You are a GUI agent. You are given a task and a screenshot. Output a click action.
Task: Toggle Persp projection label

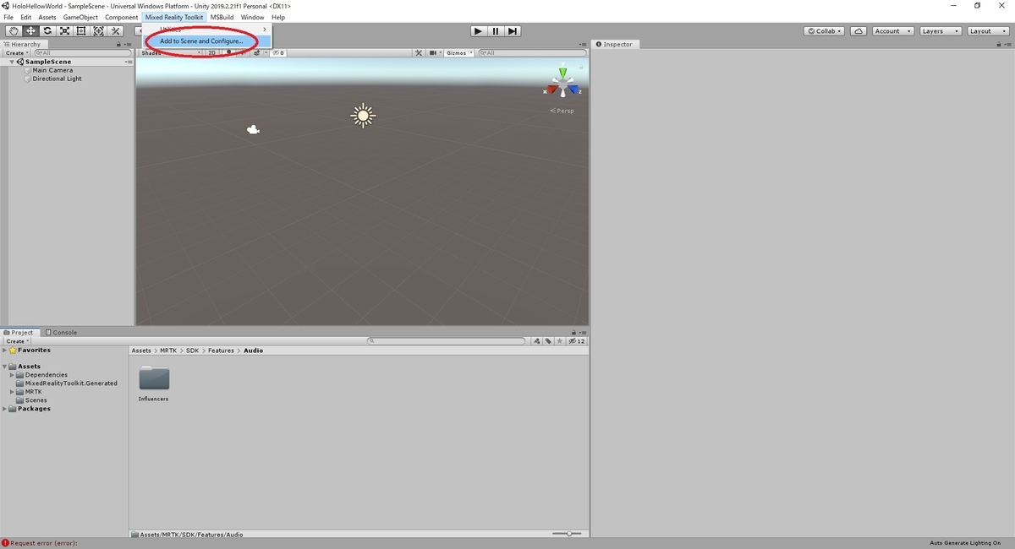click(562, 111)
